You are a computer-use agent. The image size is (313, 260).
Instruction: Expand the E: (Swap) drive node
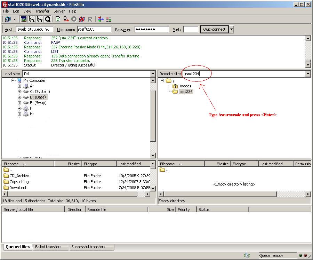pos(19,103)
